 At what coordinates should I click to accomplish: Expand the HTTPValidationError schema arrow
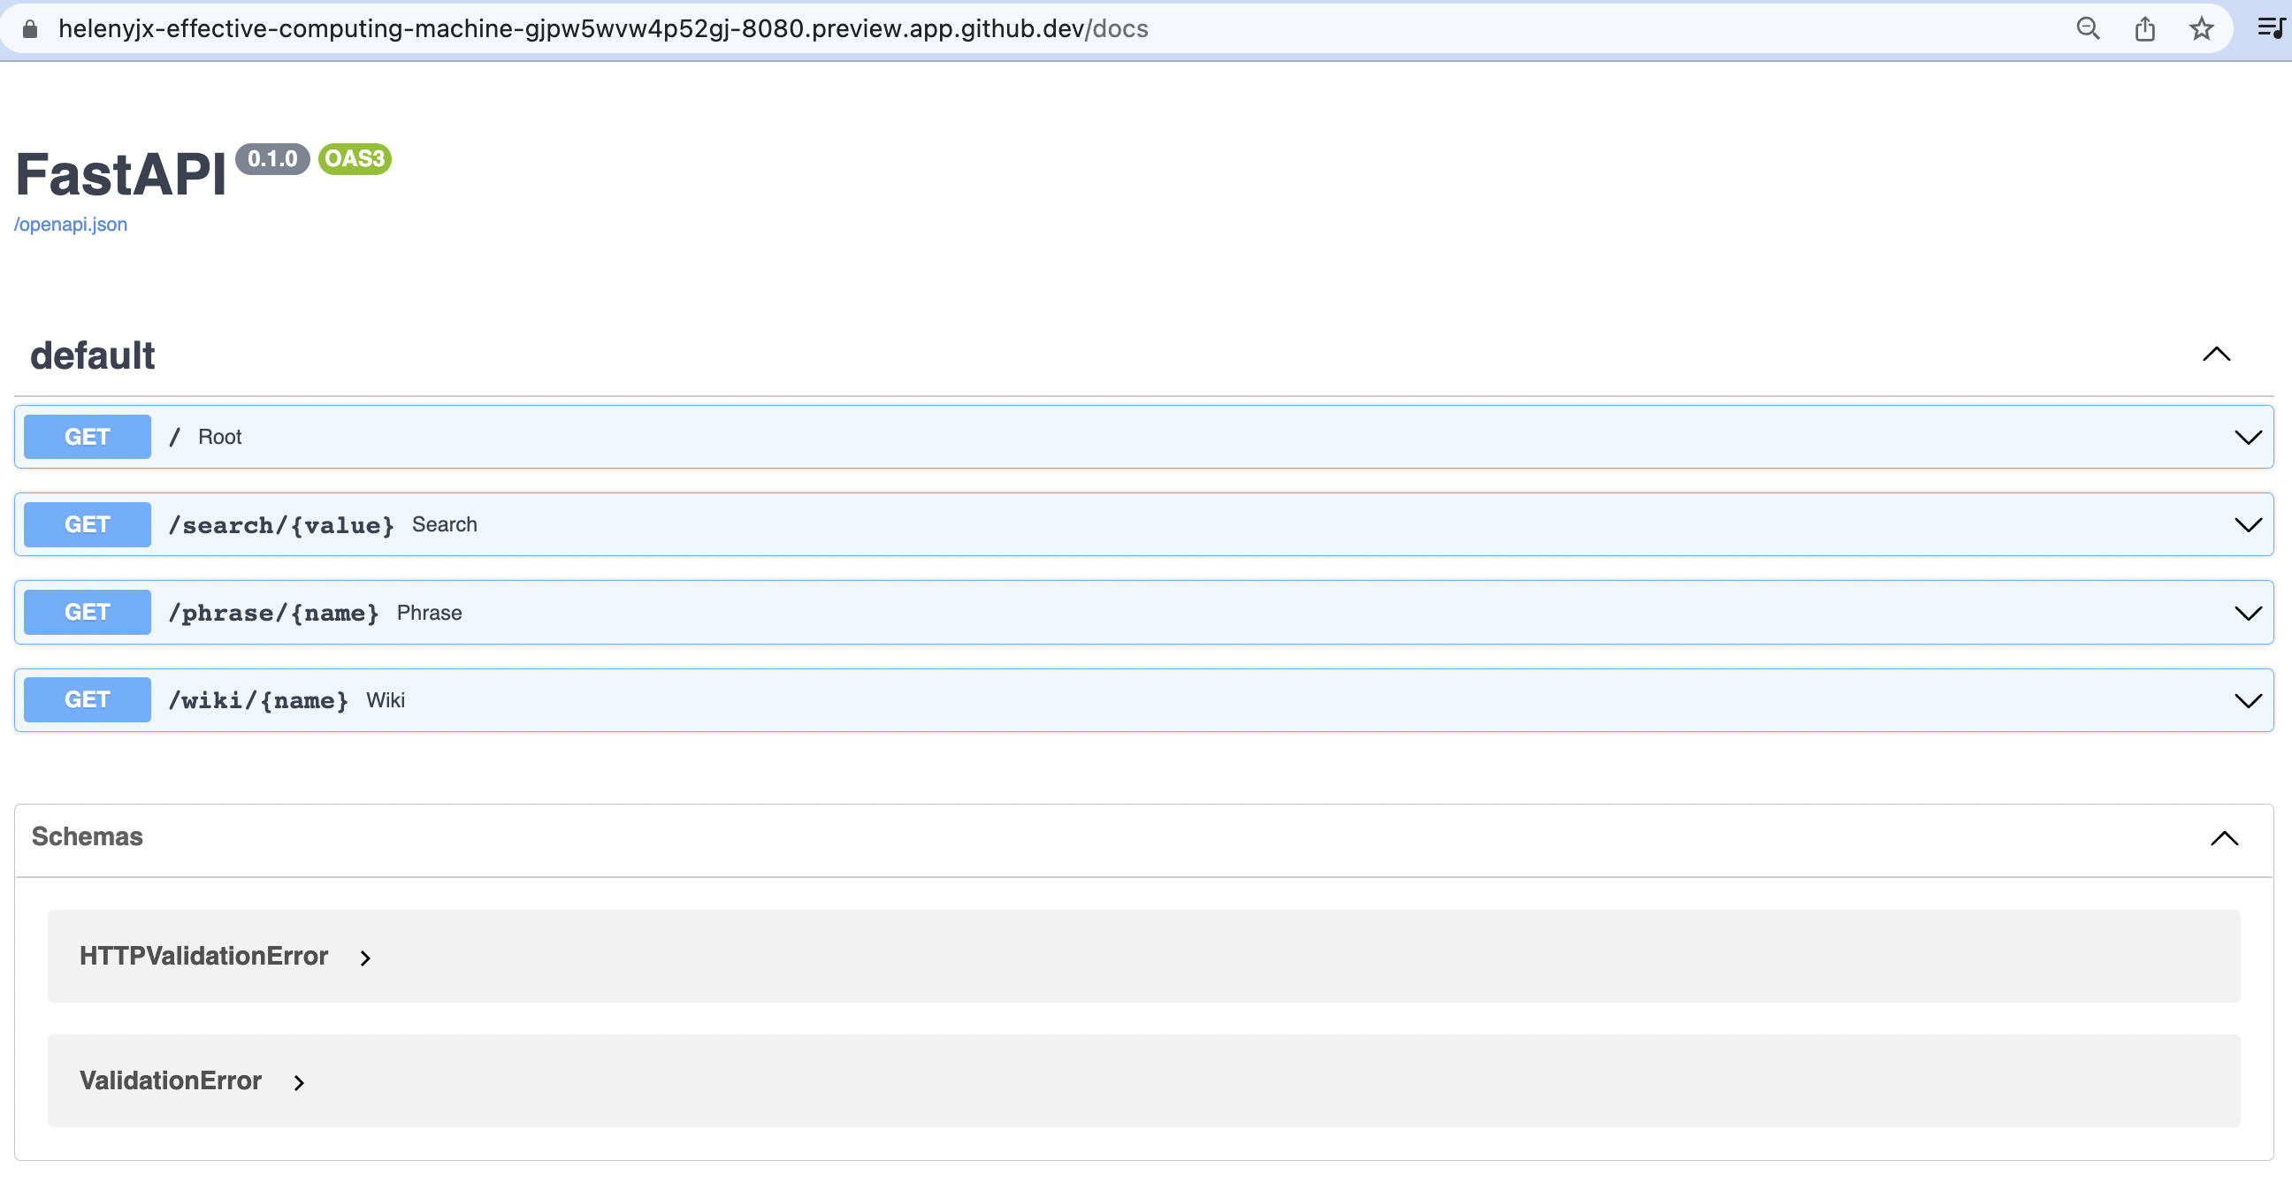point(365,958)
